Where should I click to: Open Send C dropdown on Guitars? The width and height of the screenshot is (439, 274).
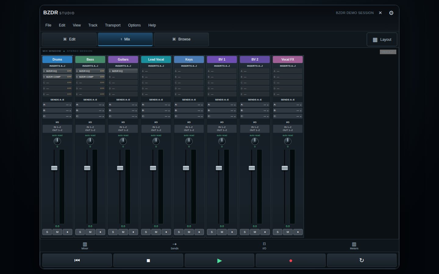[123, 116]
